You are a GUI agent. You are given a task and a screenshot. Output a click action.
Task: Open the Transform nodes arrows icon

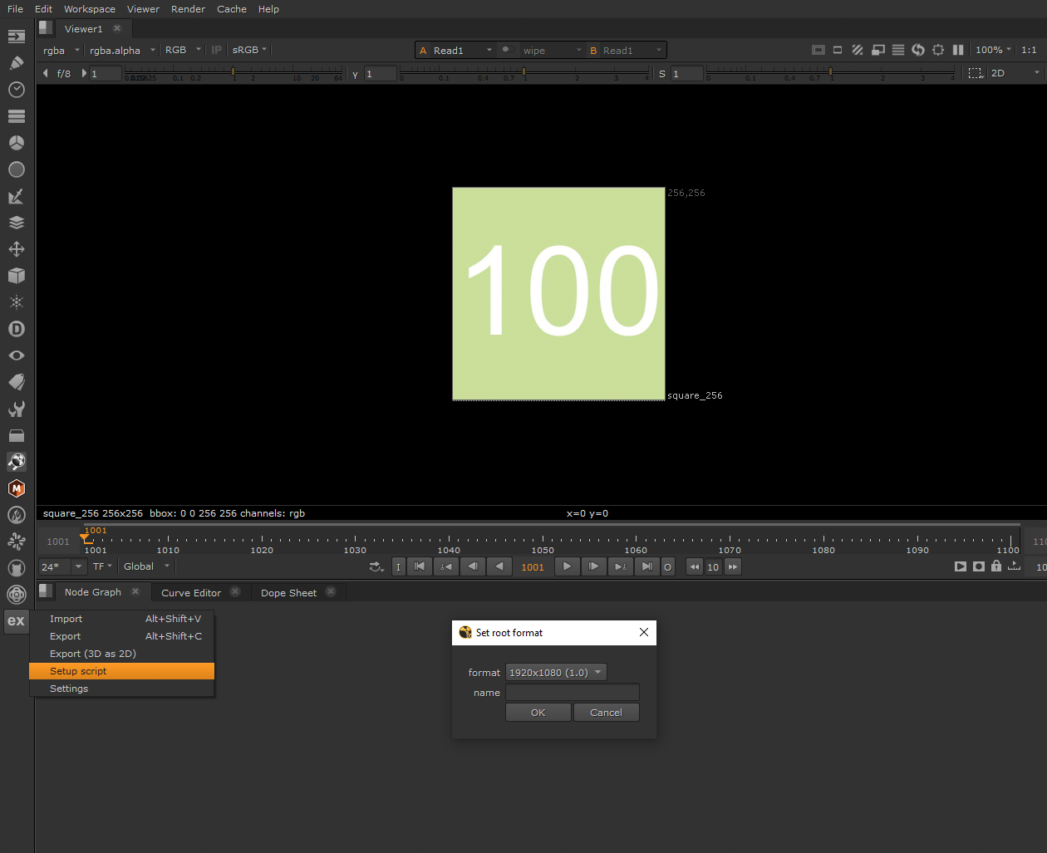[17, 249]
